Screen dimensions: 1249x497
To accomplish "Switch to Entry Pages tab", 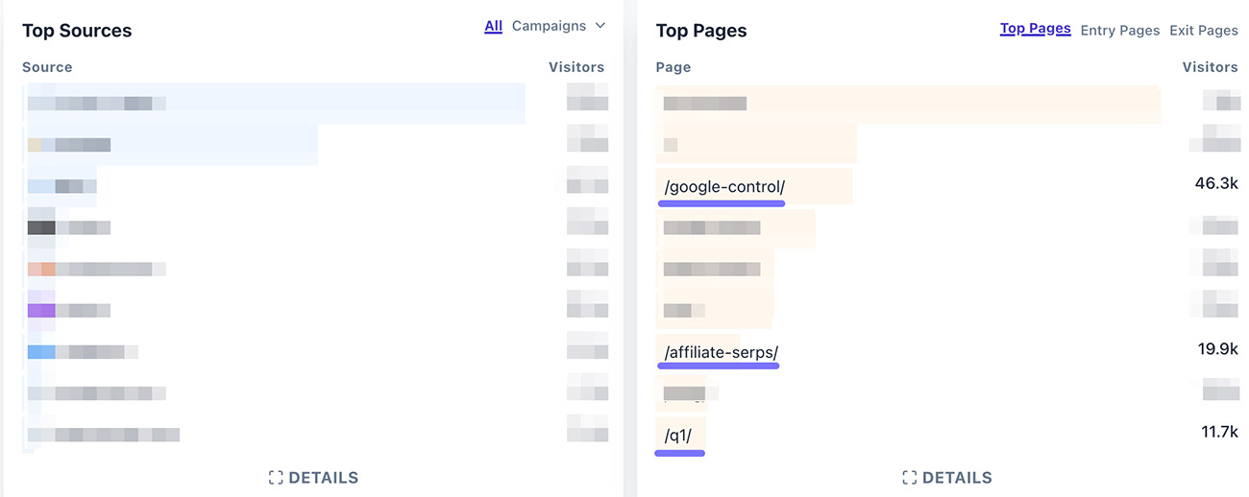I will pyautogui.click(x=1120, y=31).
